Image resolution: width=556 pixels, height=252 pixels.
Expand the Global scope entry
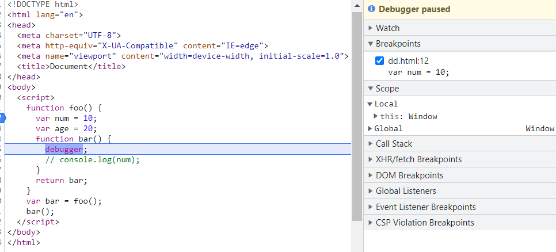point(370,128)
